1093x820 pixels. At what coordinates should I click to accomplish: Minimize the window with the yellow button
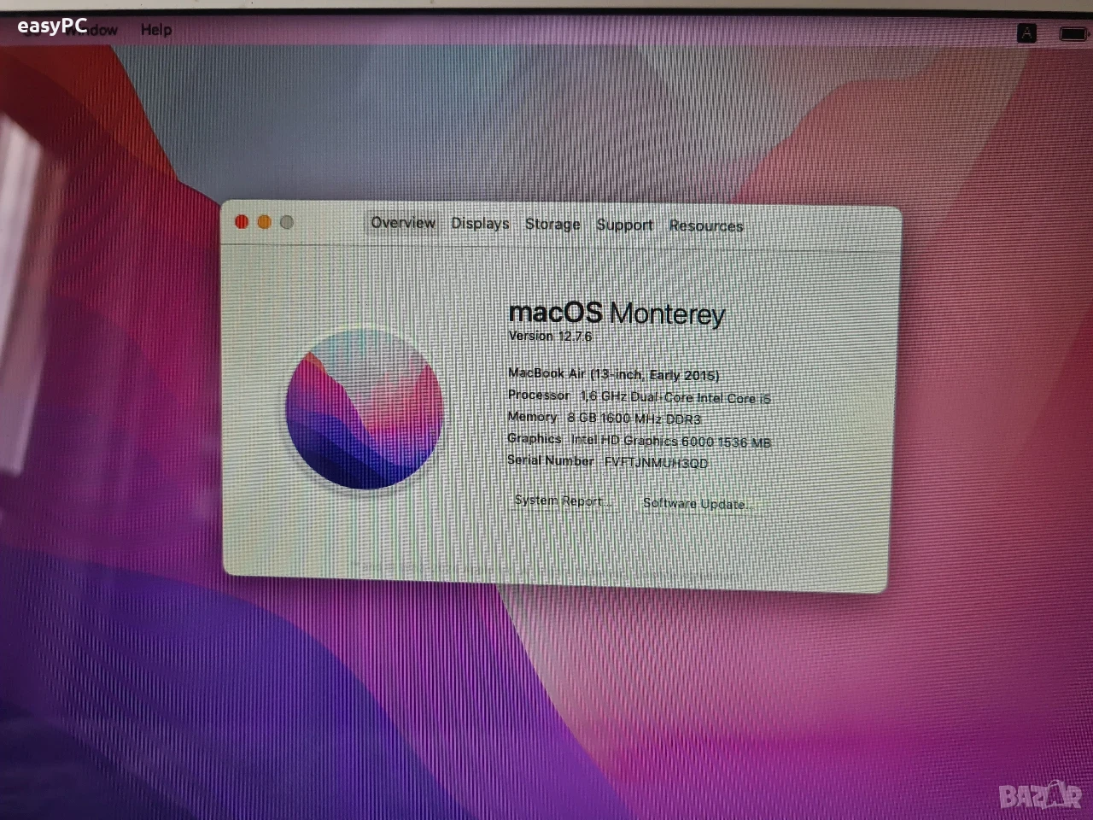[265, 222]
